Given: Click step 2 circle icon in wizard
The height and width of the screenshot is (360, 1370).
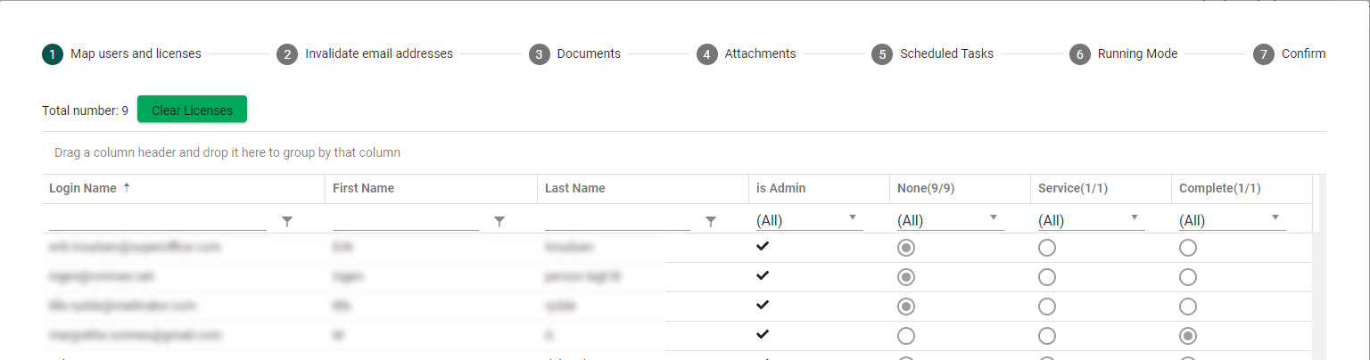Looking at the screenshot, I should click(x=287, y=54).
